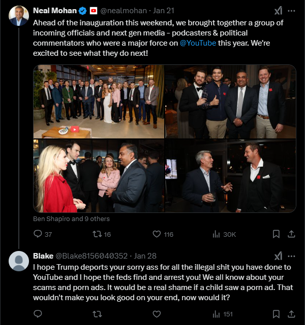View analytics showing 30K views
The image size is (305, 325).
[224, 234]
